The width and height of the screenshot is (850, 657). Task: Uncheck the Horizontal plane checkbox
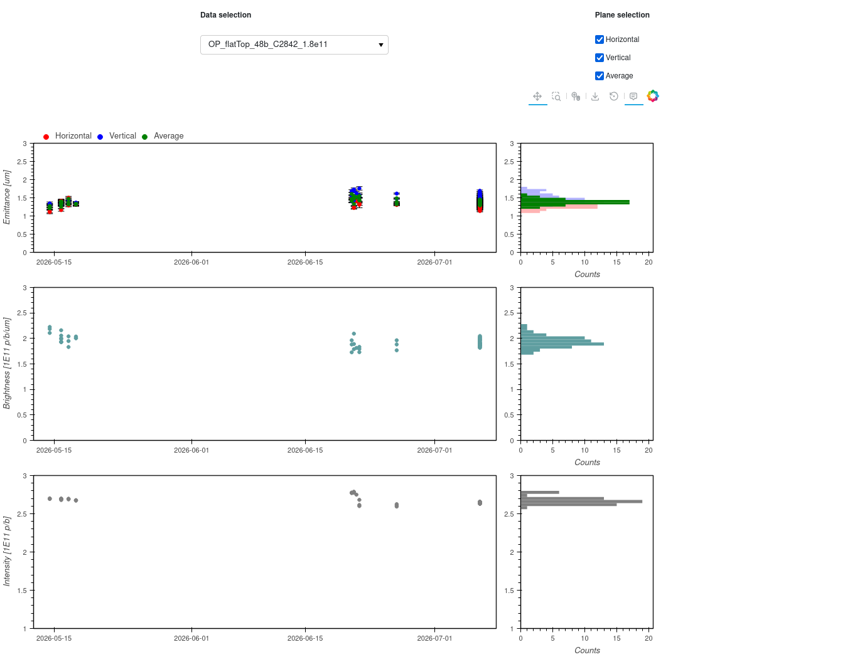pyautogui.click(x=600, y=39)
